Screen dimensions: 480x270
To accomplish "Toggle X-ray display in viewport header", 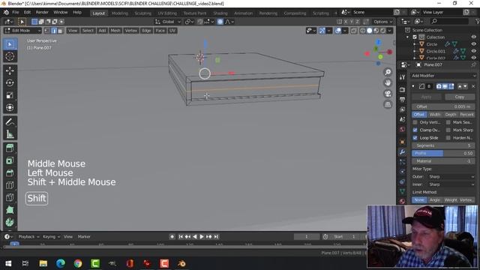I will tap(354, 31).
